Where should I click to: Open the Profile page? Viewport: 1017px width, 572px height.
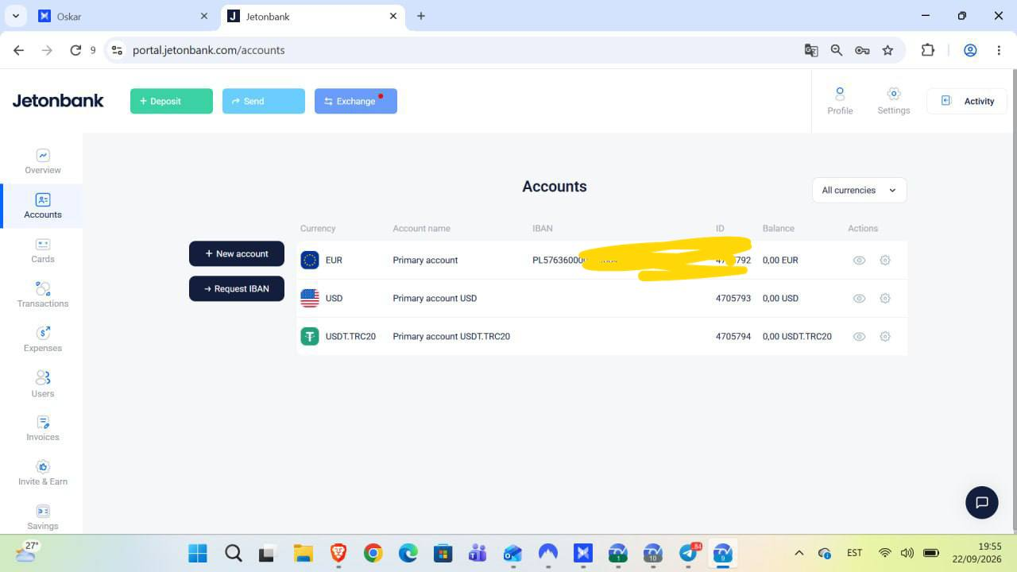[x=840, y=101]
